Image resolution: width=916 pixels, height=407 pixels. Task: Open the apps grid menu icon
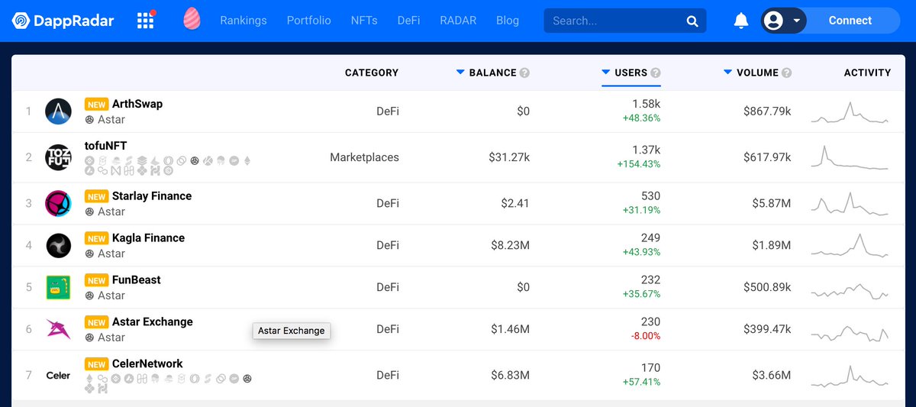click(x=146, y=21)
